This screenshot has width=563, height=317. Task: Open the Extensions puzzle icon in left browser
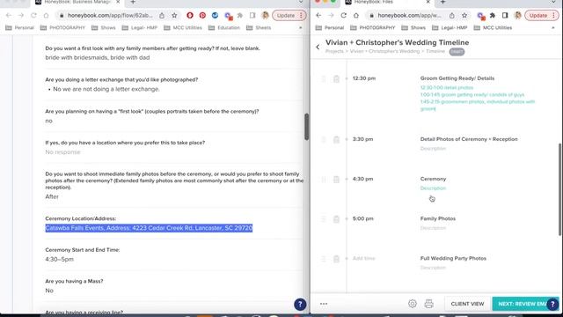tap(240, 16)
